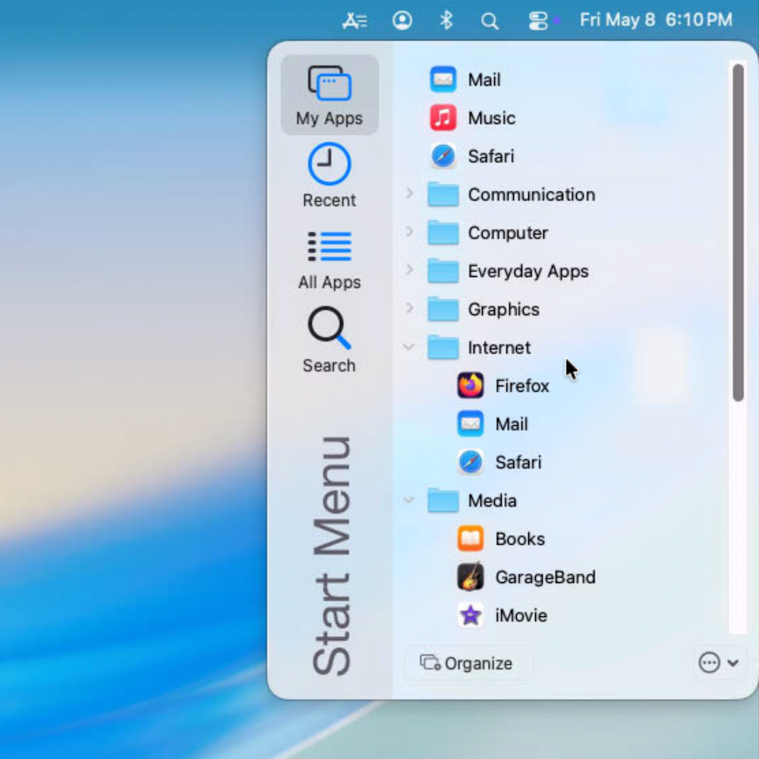
Task: Collapse the Media folder chevron
Action: [408, 499]
